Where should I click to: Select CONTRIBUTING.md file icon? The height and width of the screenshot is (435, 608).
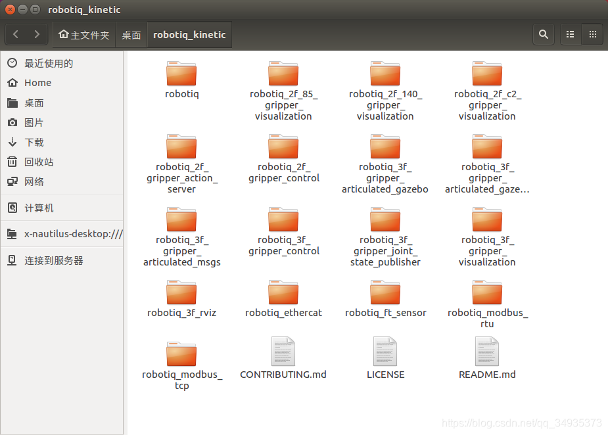tap(283, 352)
